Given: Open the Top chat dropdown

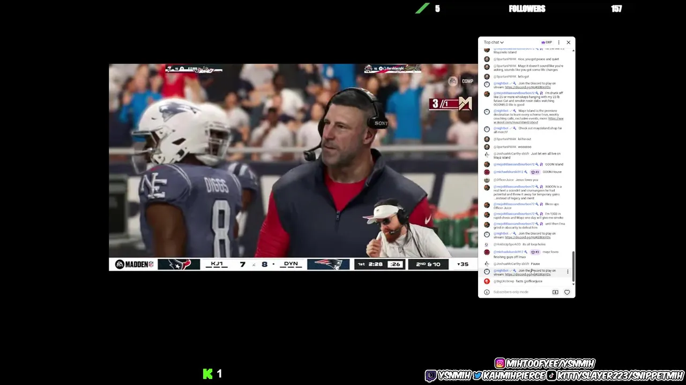Looking at the screenshot, I should pos(494,42).
